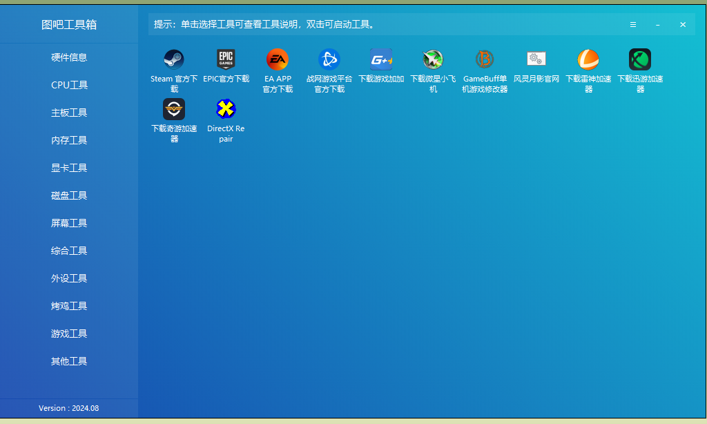
Task: Click the 下载奇游加速器 icon
Action: 174,109
